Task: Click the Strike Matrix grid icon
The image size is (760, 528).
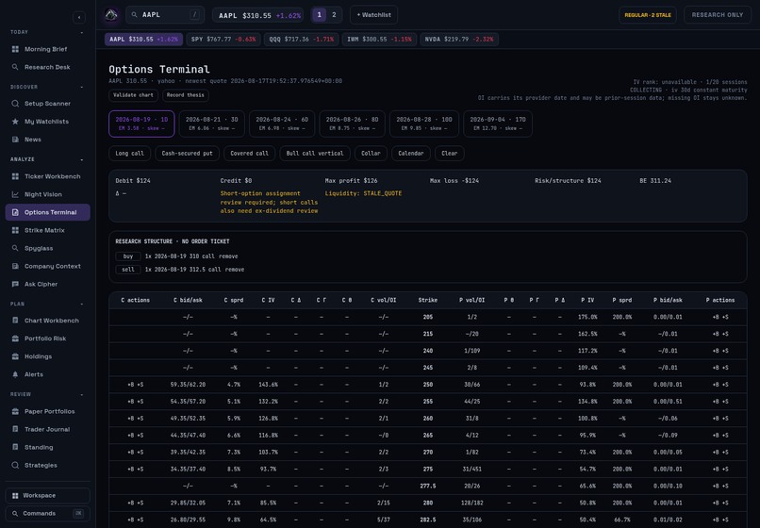Action: click(15, 230)
